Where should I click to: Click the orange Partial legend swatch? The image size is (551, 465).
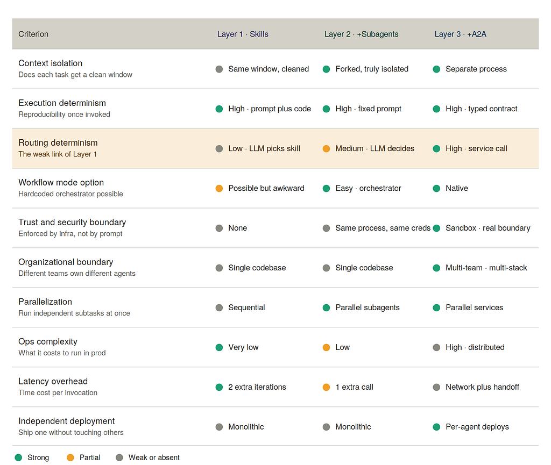click(70, 457)
